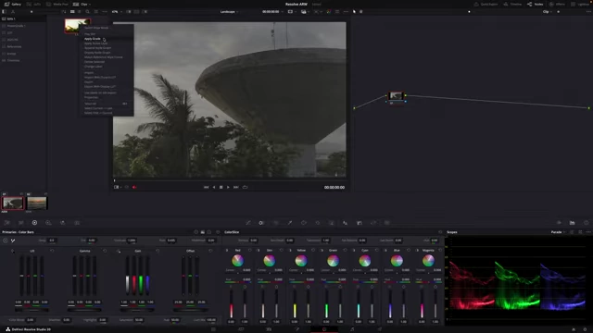Play the clip forward
This screenshot has width=593, height=333.
tap(228, 187)
